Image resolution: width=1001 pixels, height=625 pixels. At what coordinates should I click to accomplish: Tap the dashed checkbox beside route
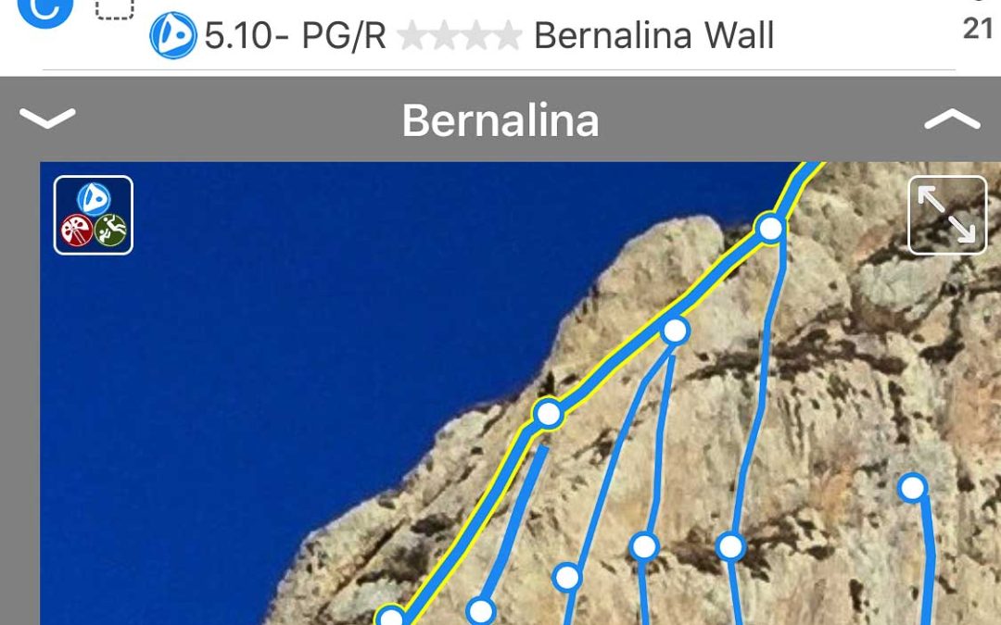[x=115, y=9]
